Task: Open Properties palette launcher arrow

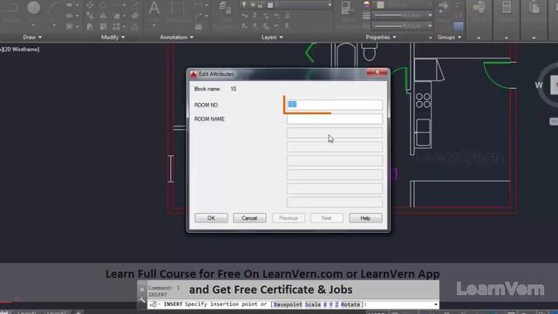Action: tap(430, 38)
